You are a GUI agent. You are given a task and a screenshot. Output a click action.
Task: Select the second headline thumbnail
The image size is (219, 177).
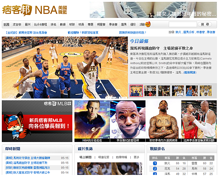pyautogui.click(x=150, y=91)
